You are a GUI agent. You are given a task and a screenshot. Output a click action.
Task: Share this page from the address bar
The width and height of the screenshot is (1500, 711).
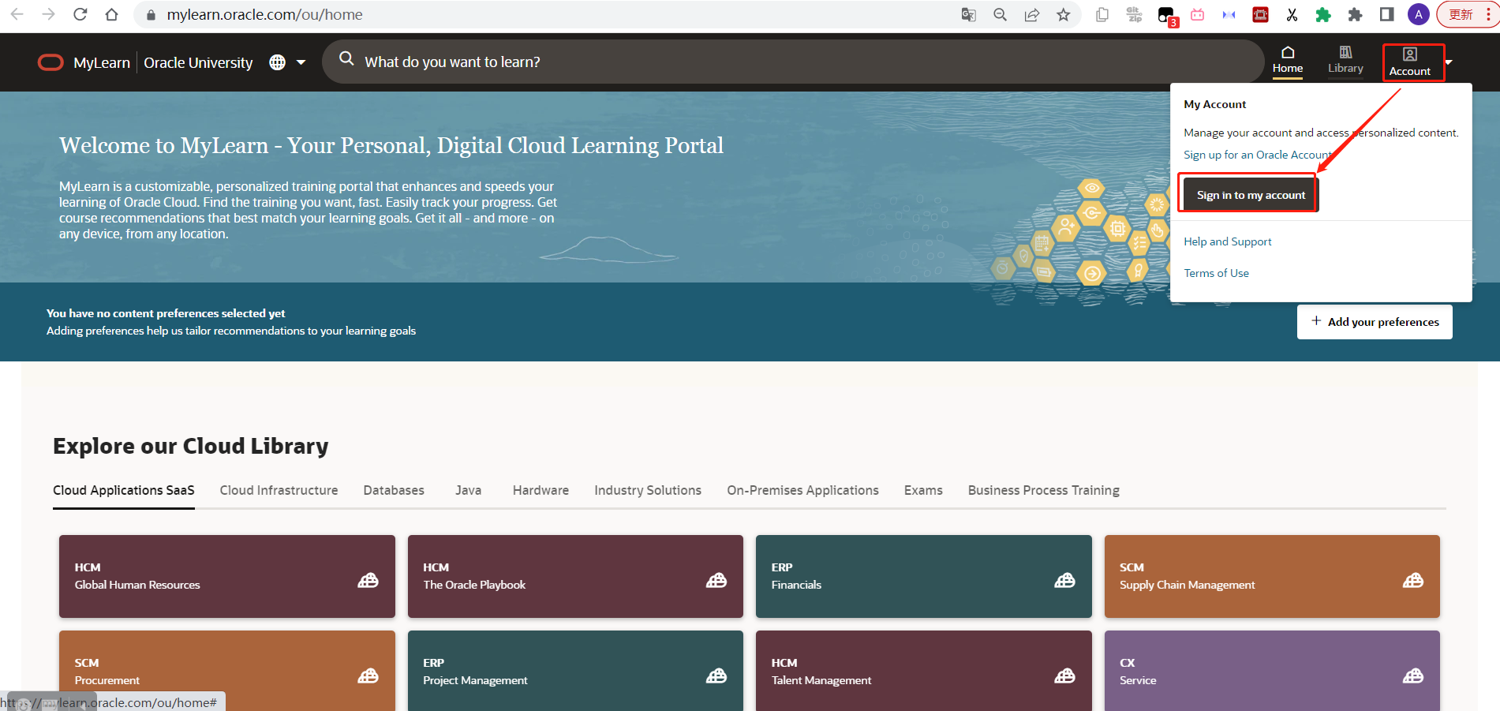1032,14
